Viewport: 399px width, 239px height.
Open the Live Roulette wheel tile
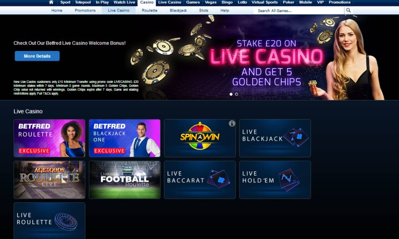(49, 221)
